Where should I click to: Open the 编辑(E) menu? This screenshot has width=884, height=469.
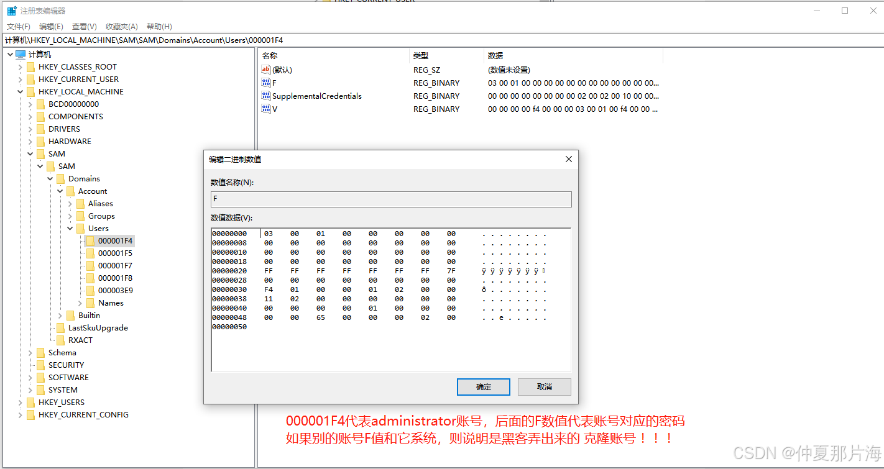tap(51, 26)
